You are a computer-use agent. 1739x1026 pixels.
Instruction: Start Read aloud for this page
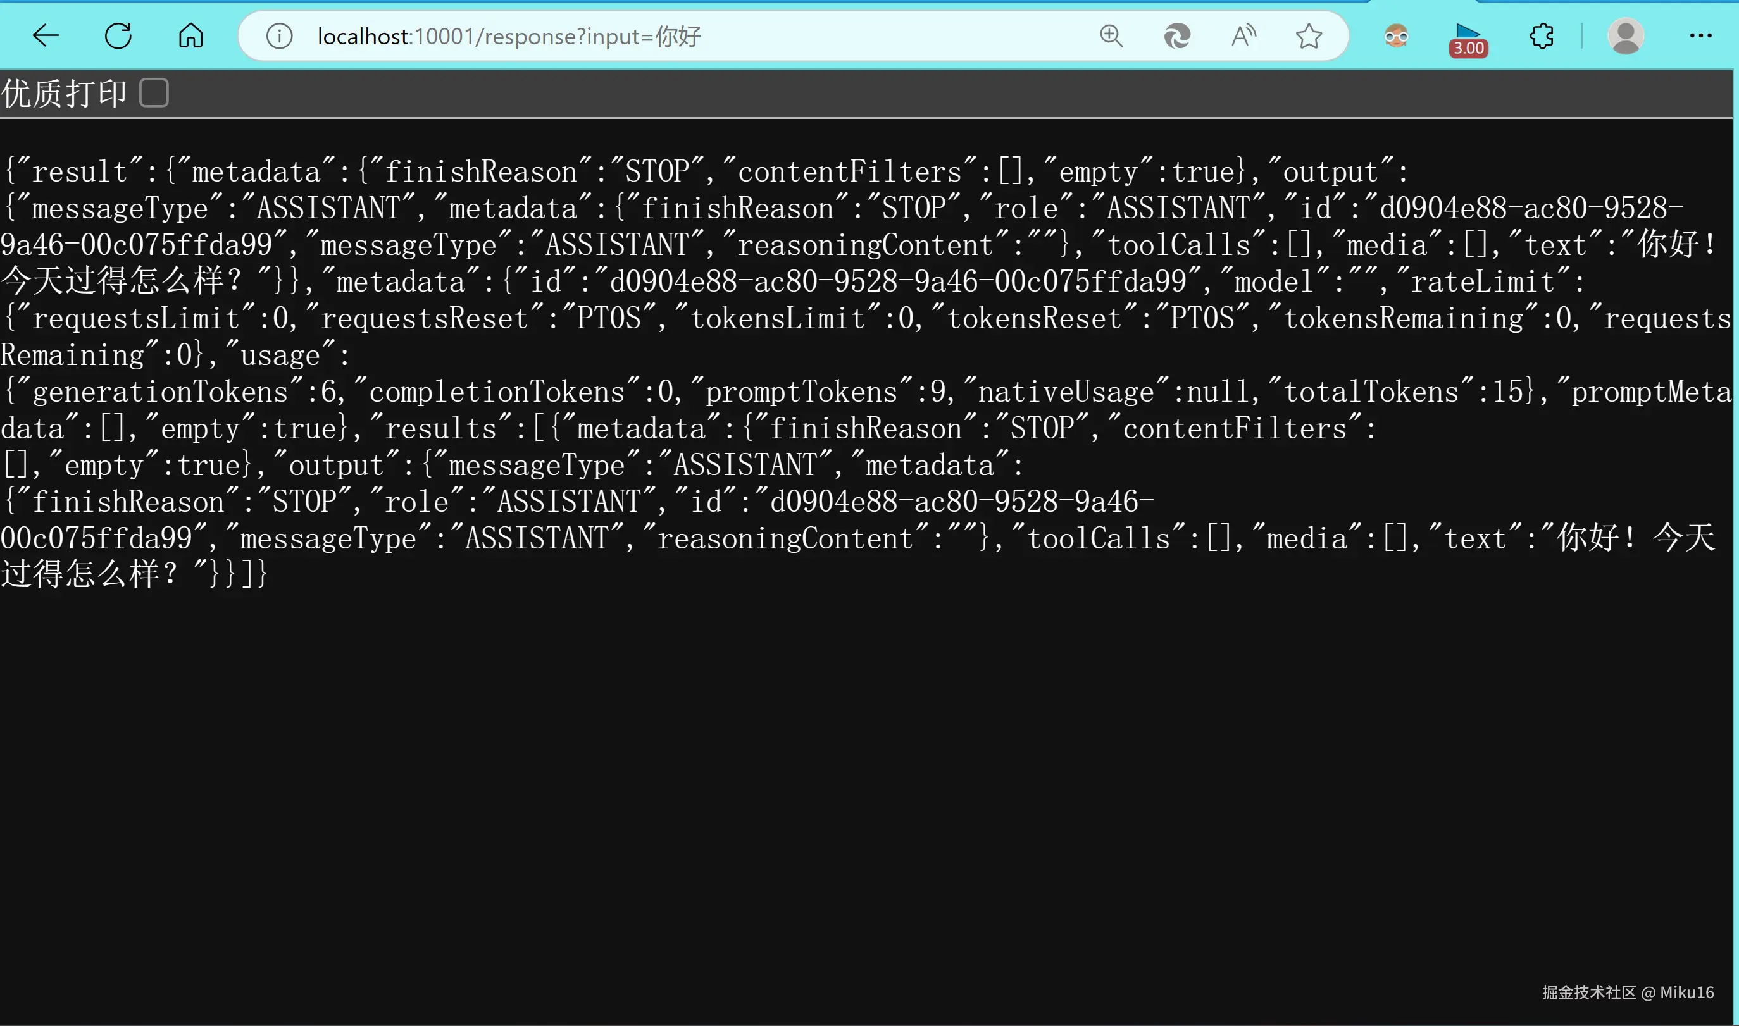point(1243,36)
